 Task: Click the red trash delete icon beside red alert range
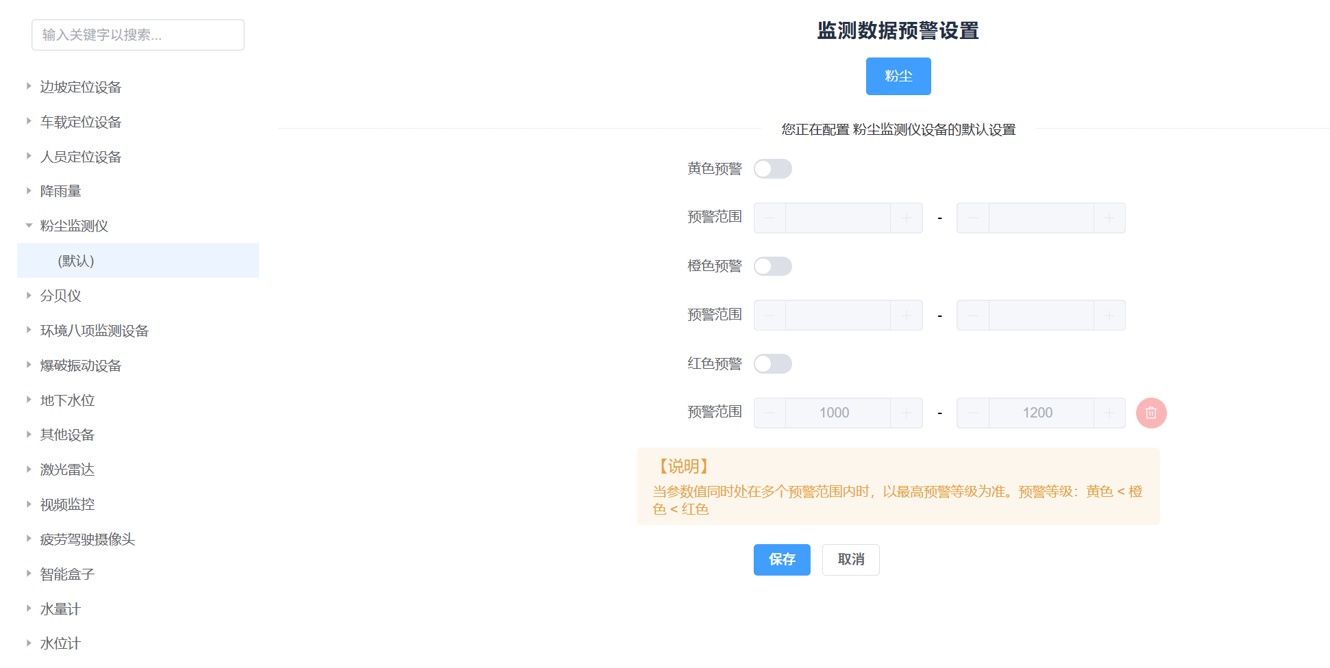coord(1151,413)
